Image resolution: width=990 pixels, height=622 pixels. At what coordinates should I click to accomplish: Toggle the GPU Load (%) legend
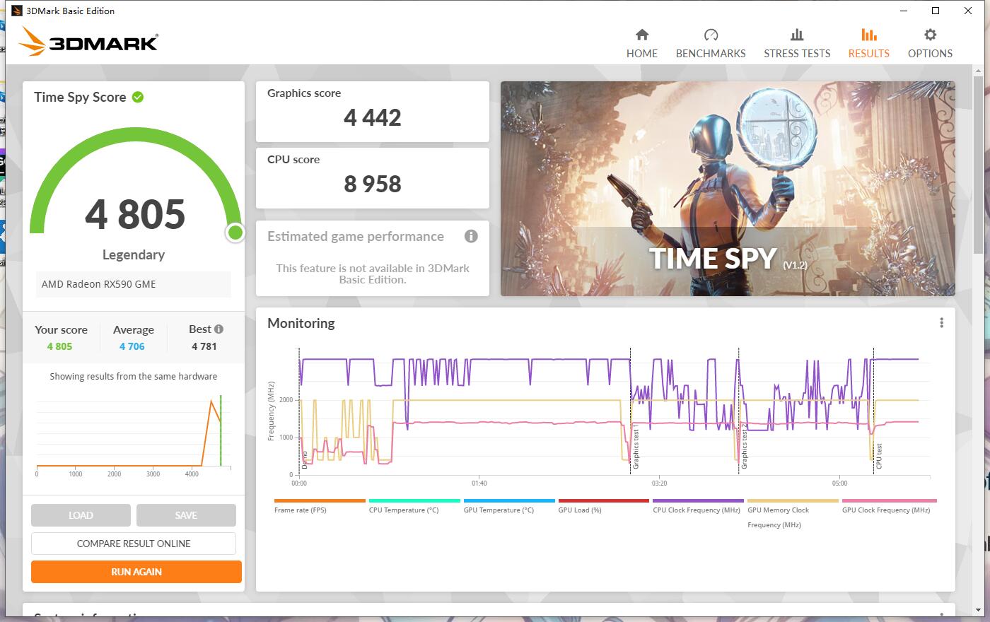click(x=604, y=506)
